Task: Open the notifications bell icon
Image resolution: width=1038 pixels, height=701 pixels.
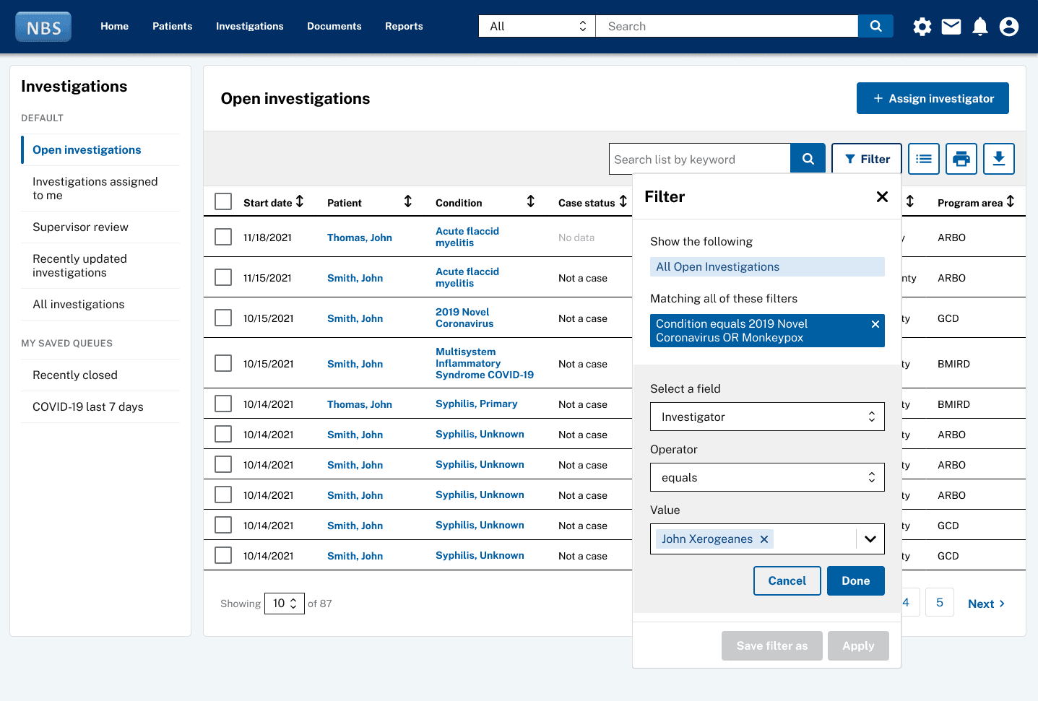Action: [980, 27]
